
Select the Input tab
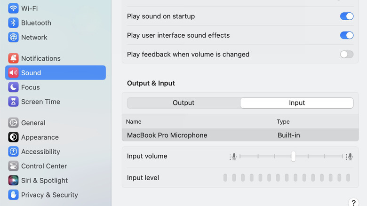tap(297, 103)
